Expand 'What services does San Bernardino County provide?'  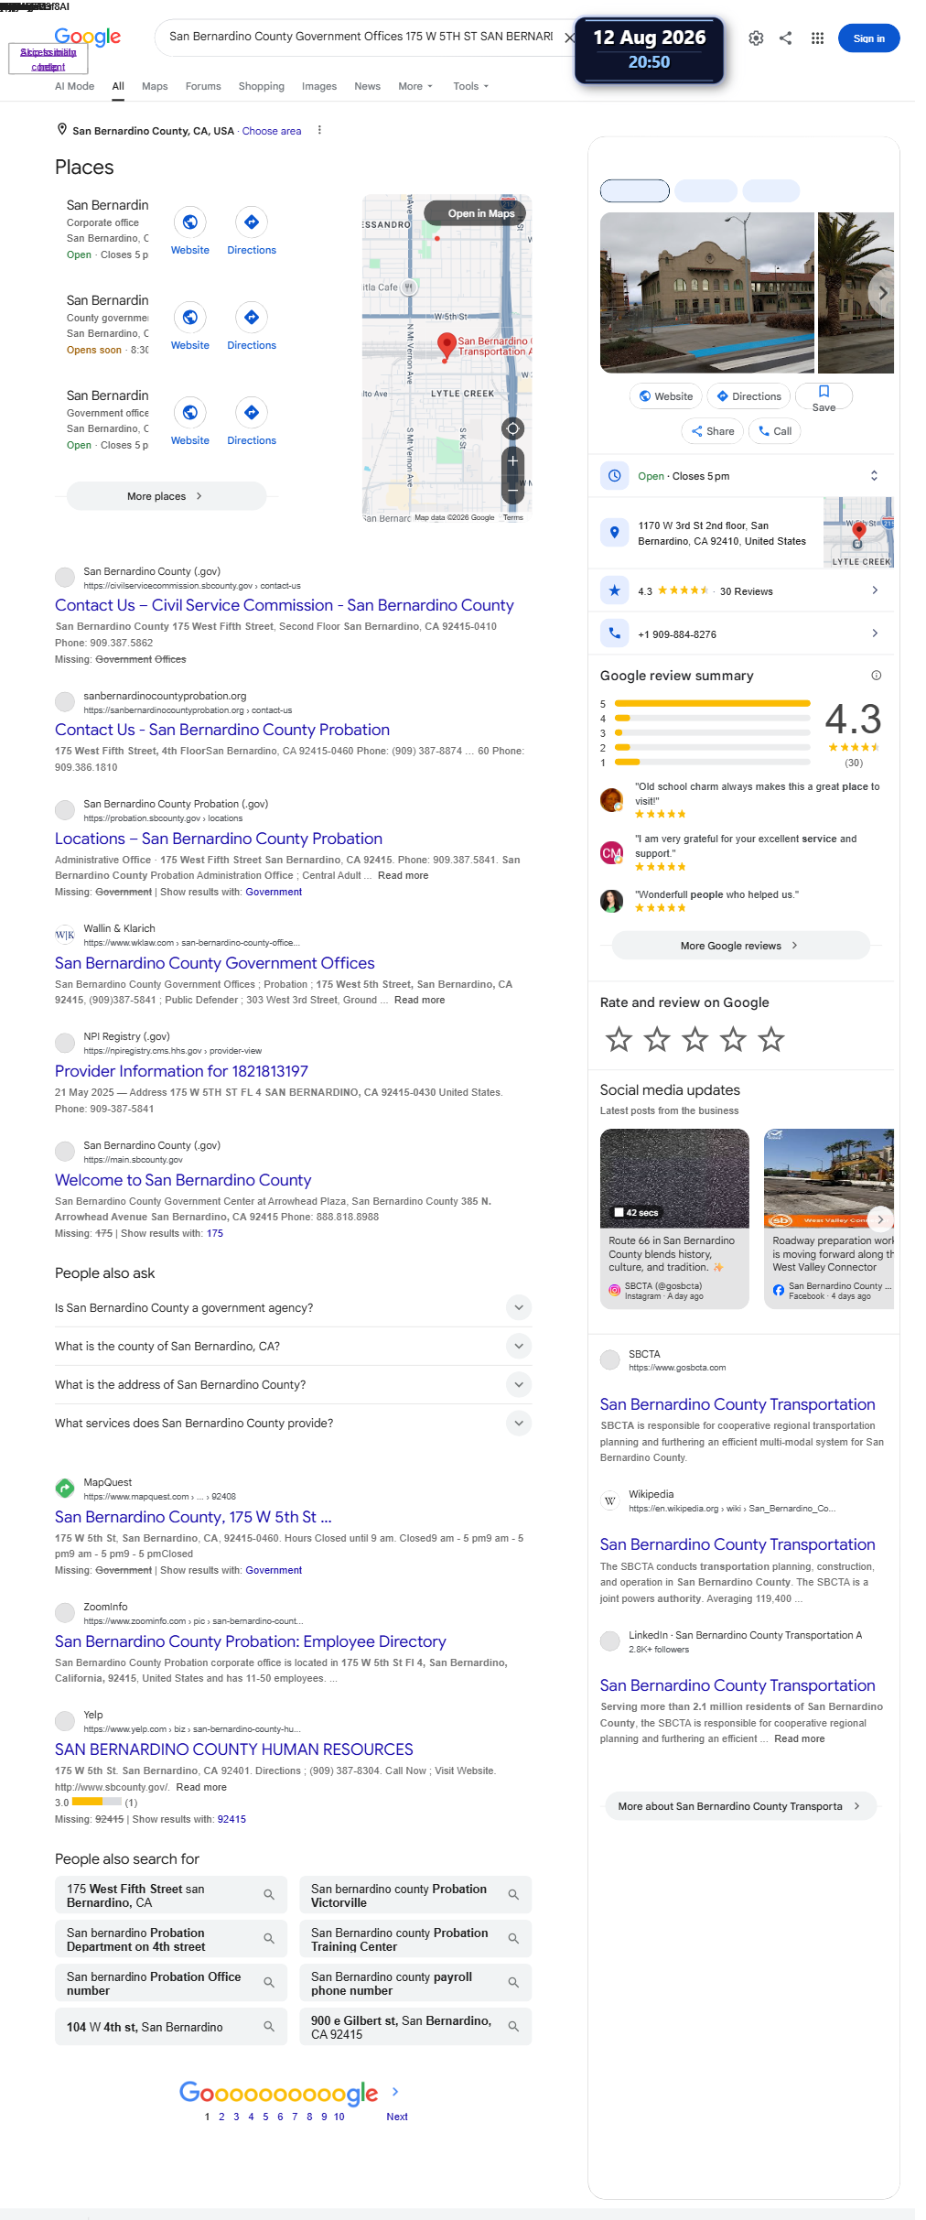(294, 1423)
